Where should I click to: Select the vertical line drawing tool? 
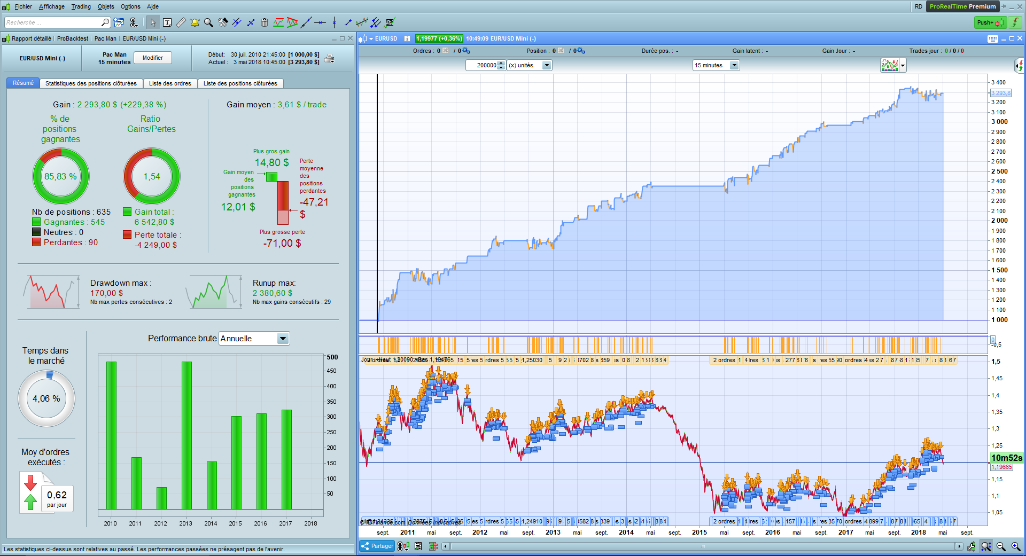point(334,22)
